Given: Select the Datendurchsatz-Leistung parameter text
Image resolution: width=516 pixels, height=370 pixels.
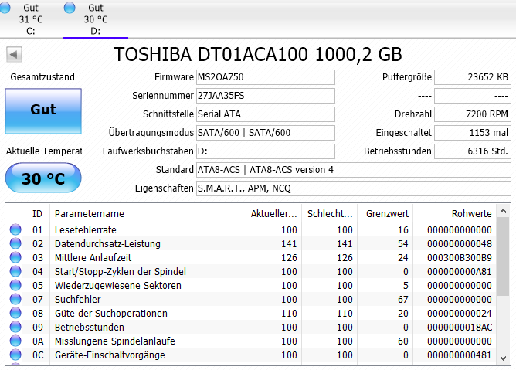Looking at the screenshot, I should [x=107, y=243].
